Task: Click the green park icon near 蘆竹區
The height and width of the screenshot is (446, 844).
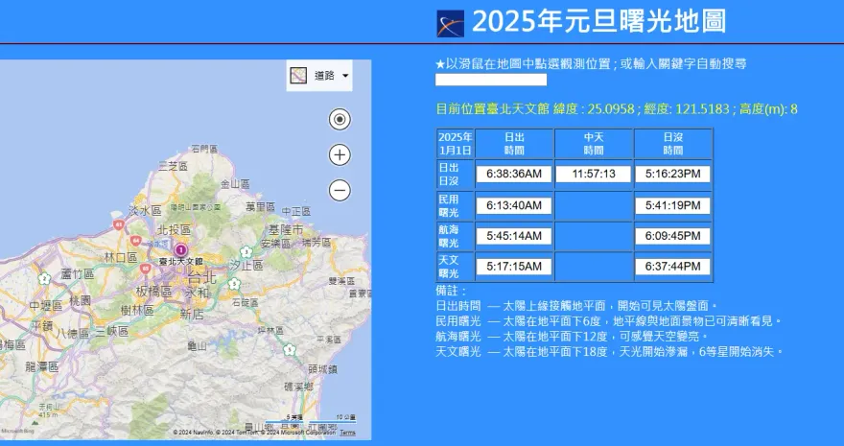Action: click(44, 278)
